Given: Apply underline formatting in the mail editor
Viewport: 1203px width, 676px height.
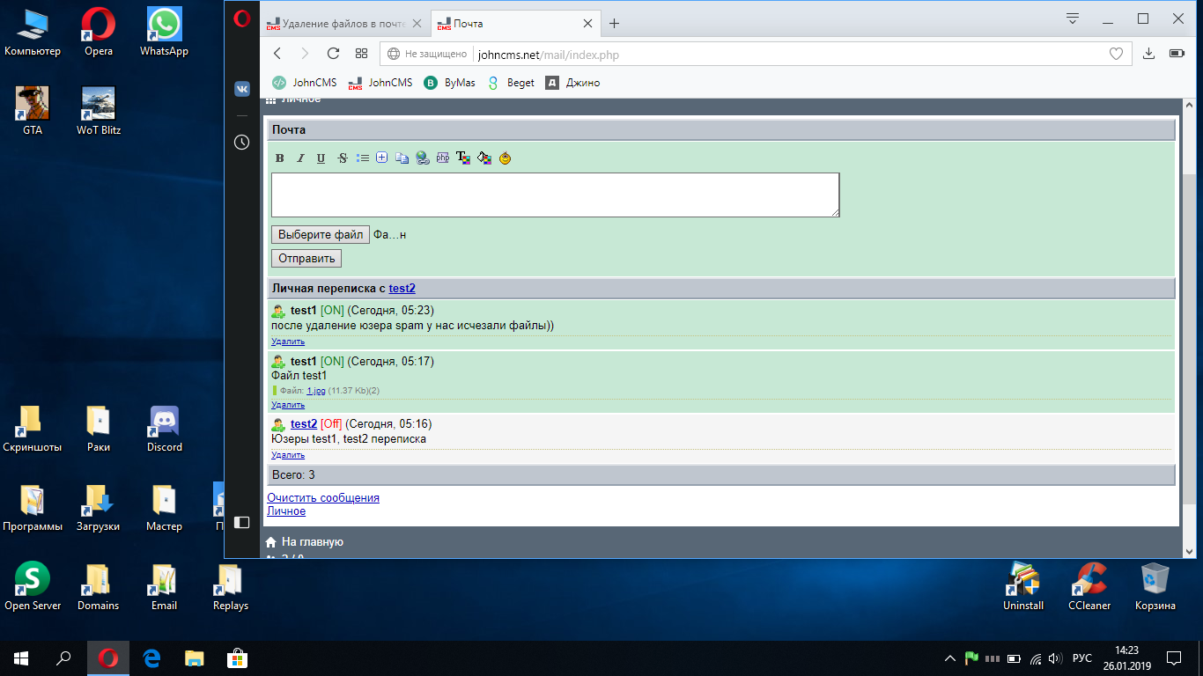Looking at the screenshot, I should [x=321, y=158].
